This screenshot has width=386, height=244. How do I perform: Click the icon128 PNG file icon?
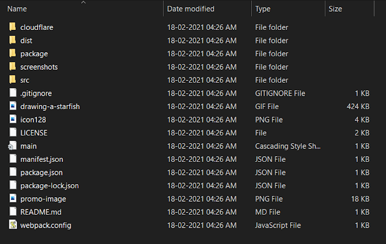point(13,120)
